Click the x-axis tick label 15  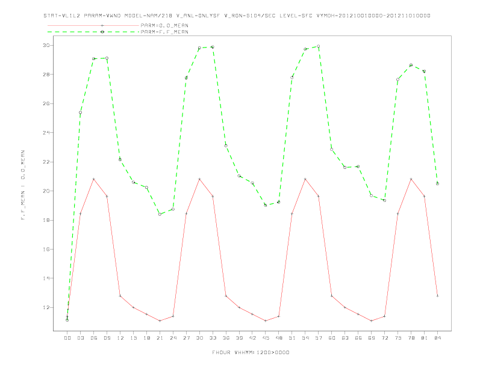(133, 338)
